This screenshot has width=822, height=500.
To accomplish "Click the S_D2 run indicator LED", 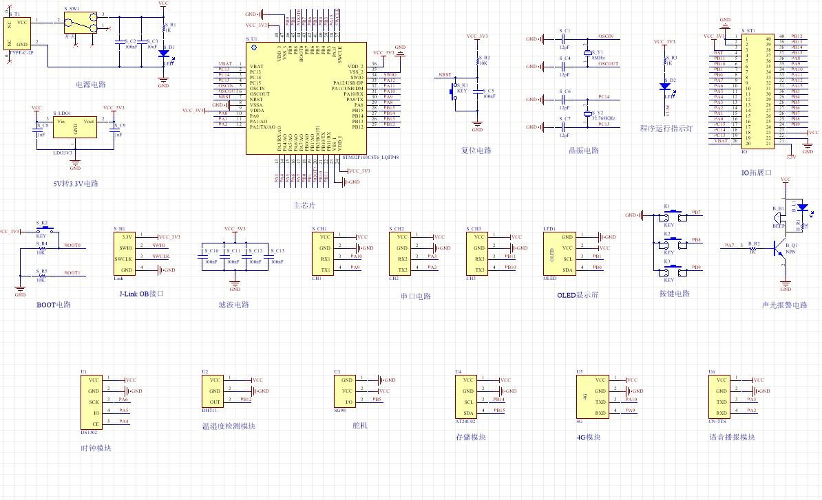I will 665,87.
